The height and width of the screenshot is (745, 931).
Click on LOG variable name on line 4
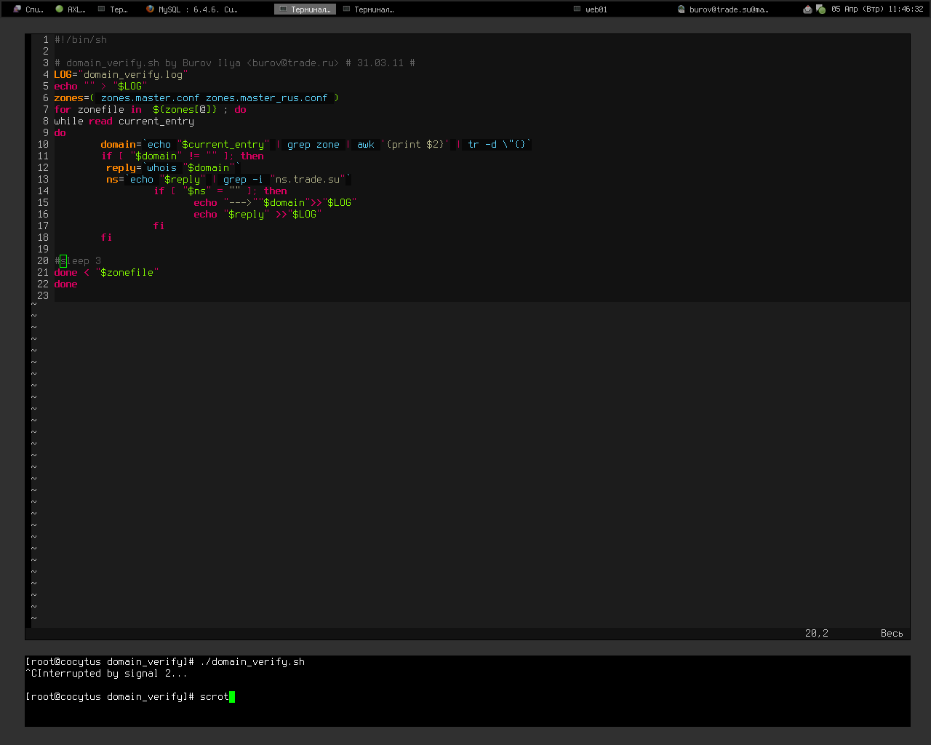tap(63, 75)
